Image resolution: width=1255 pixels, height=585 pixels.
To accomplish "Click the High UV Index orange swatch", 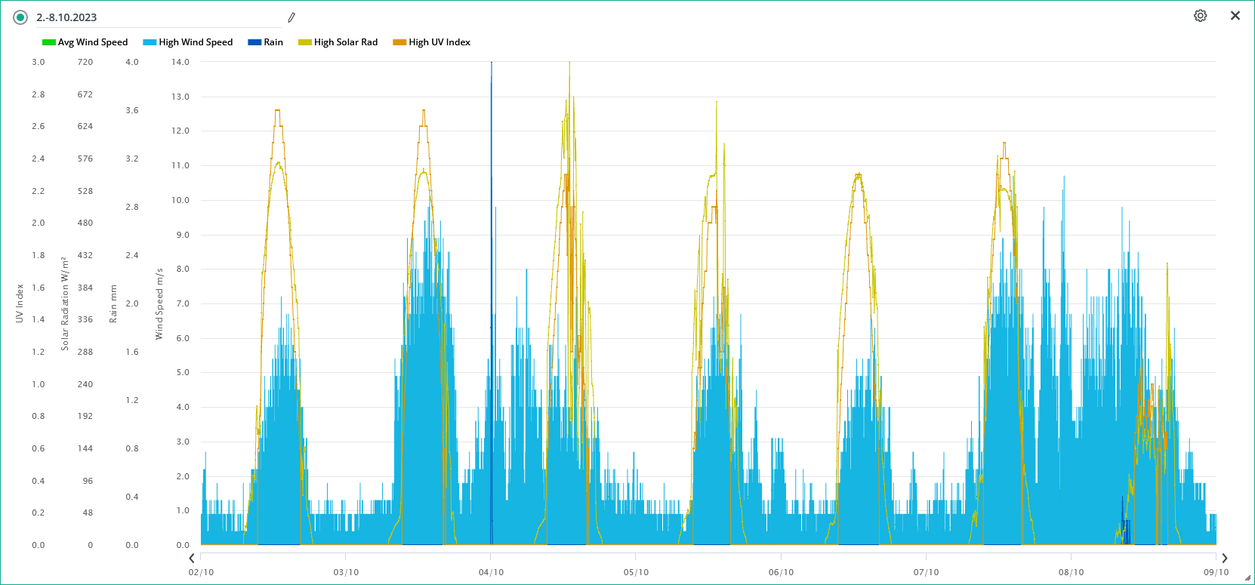I will tap(399, 42).
